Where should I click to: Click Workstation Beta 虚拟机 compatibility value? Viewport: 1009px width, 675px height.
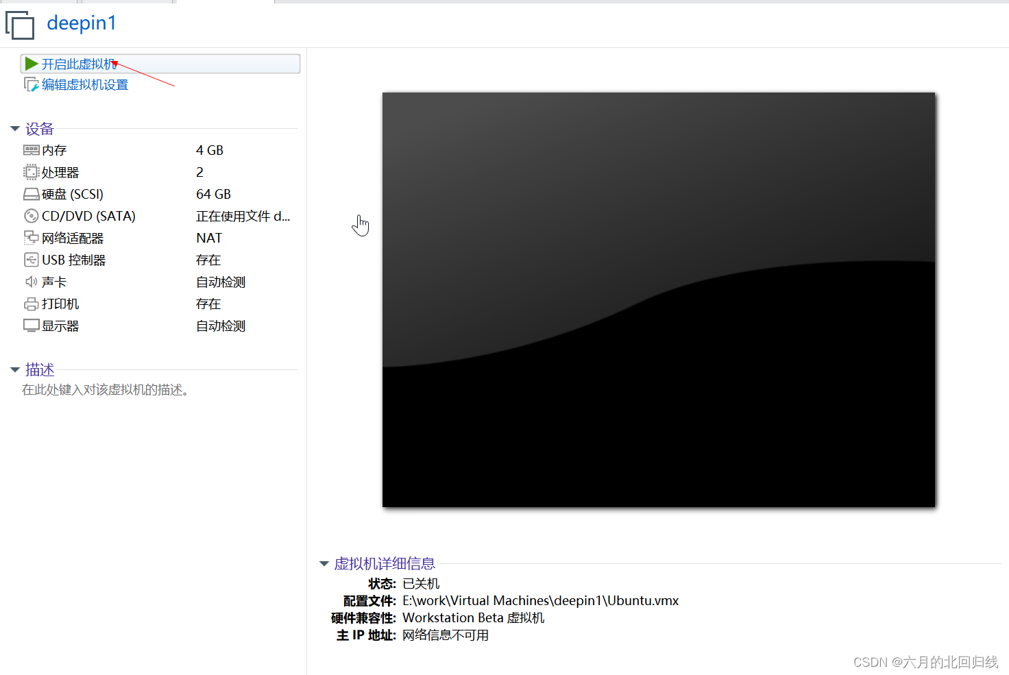474,618
